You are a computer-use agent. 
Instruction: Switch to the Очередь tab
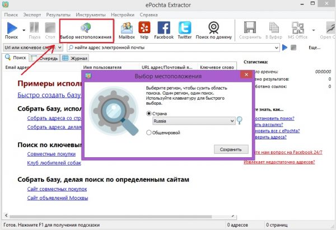[44, 58]
